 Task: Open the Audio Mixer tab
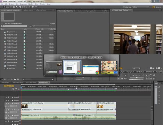point(87,11)
